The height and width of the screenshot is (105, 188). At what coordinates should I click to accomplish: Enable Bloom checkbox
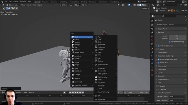(x=159, y=49)
